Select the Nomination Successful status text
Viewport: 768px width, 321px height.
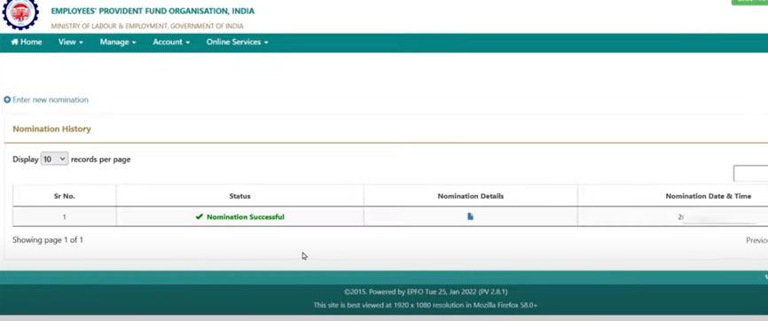246,216
